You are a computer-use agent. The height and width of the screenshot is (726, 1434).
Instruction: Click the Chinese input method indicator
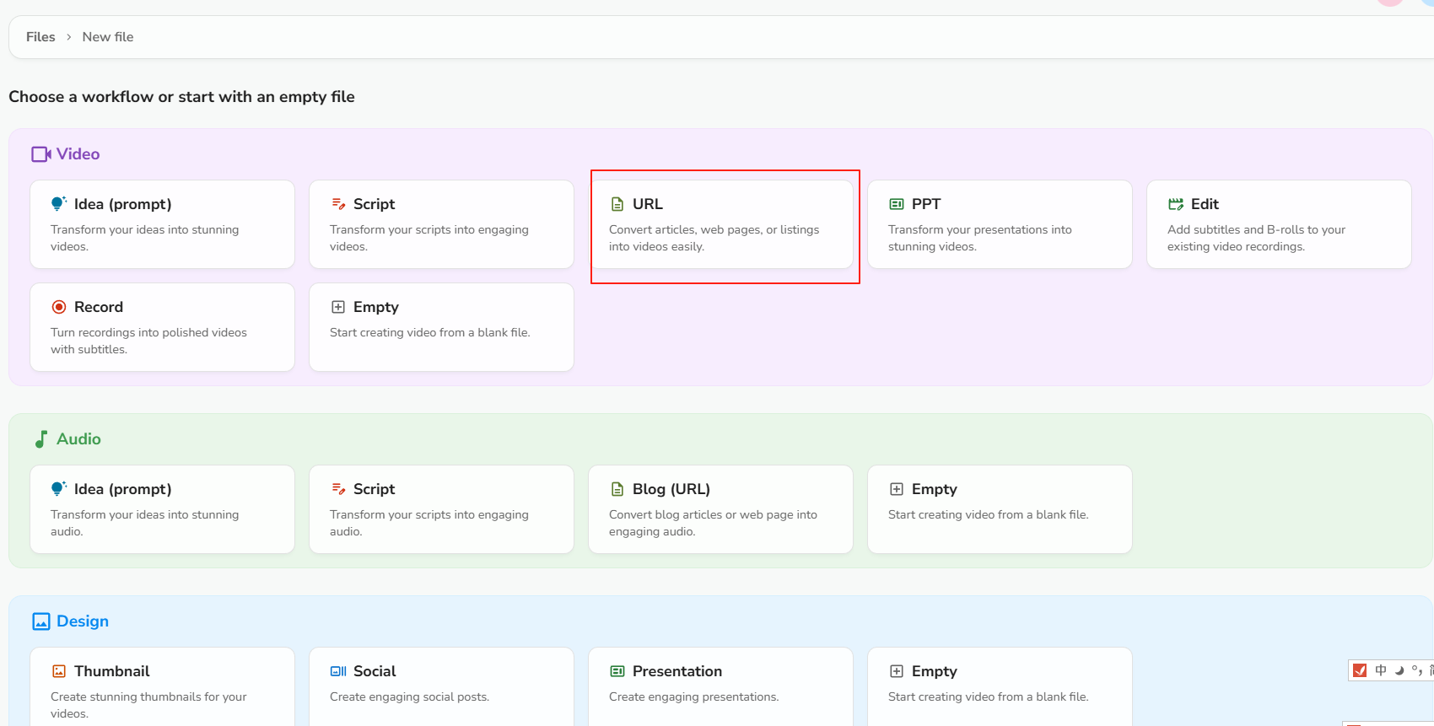click(x=1381, y=670)
